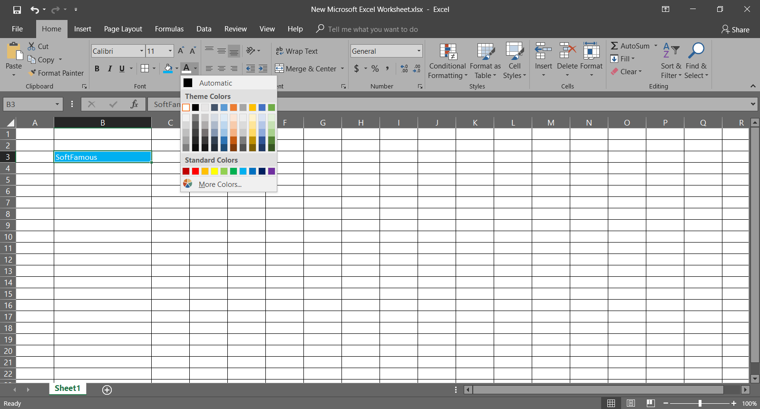Open the Name Box dropdown arrow

tap(57, 104)
